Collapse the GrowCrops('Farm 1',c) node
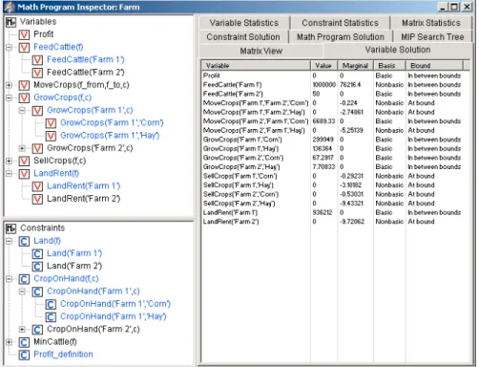The image size is (479, 367). [x=22, y=111]
